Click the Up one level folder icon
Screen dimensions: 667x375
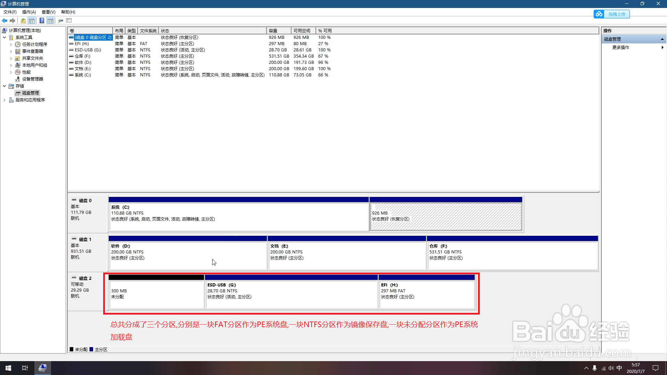click(x=23, y=21)
